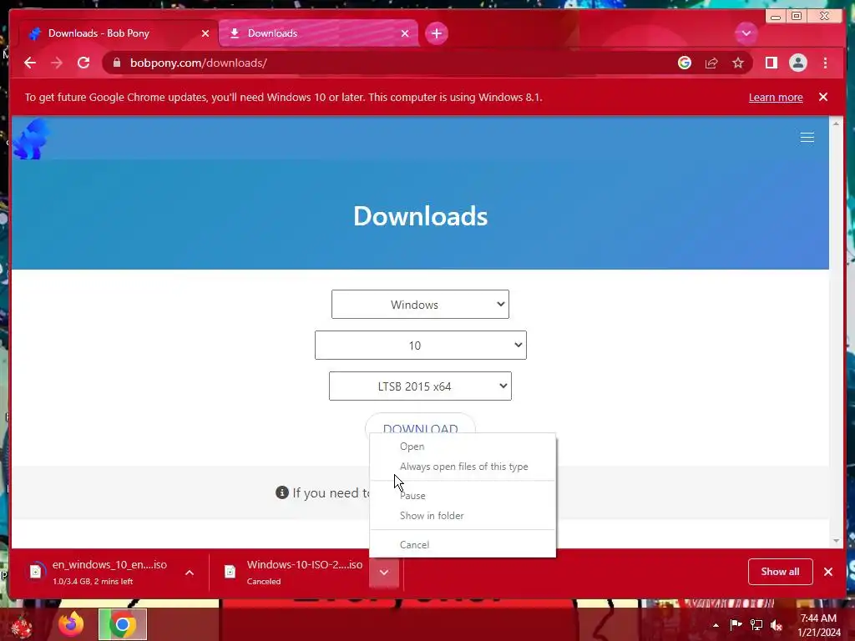Click the forward navigation arrow

pos(57,63)
